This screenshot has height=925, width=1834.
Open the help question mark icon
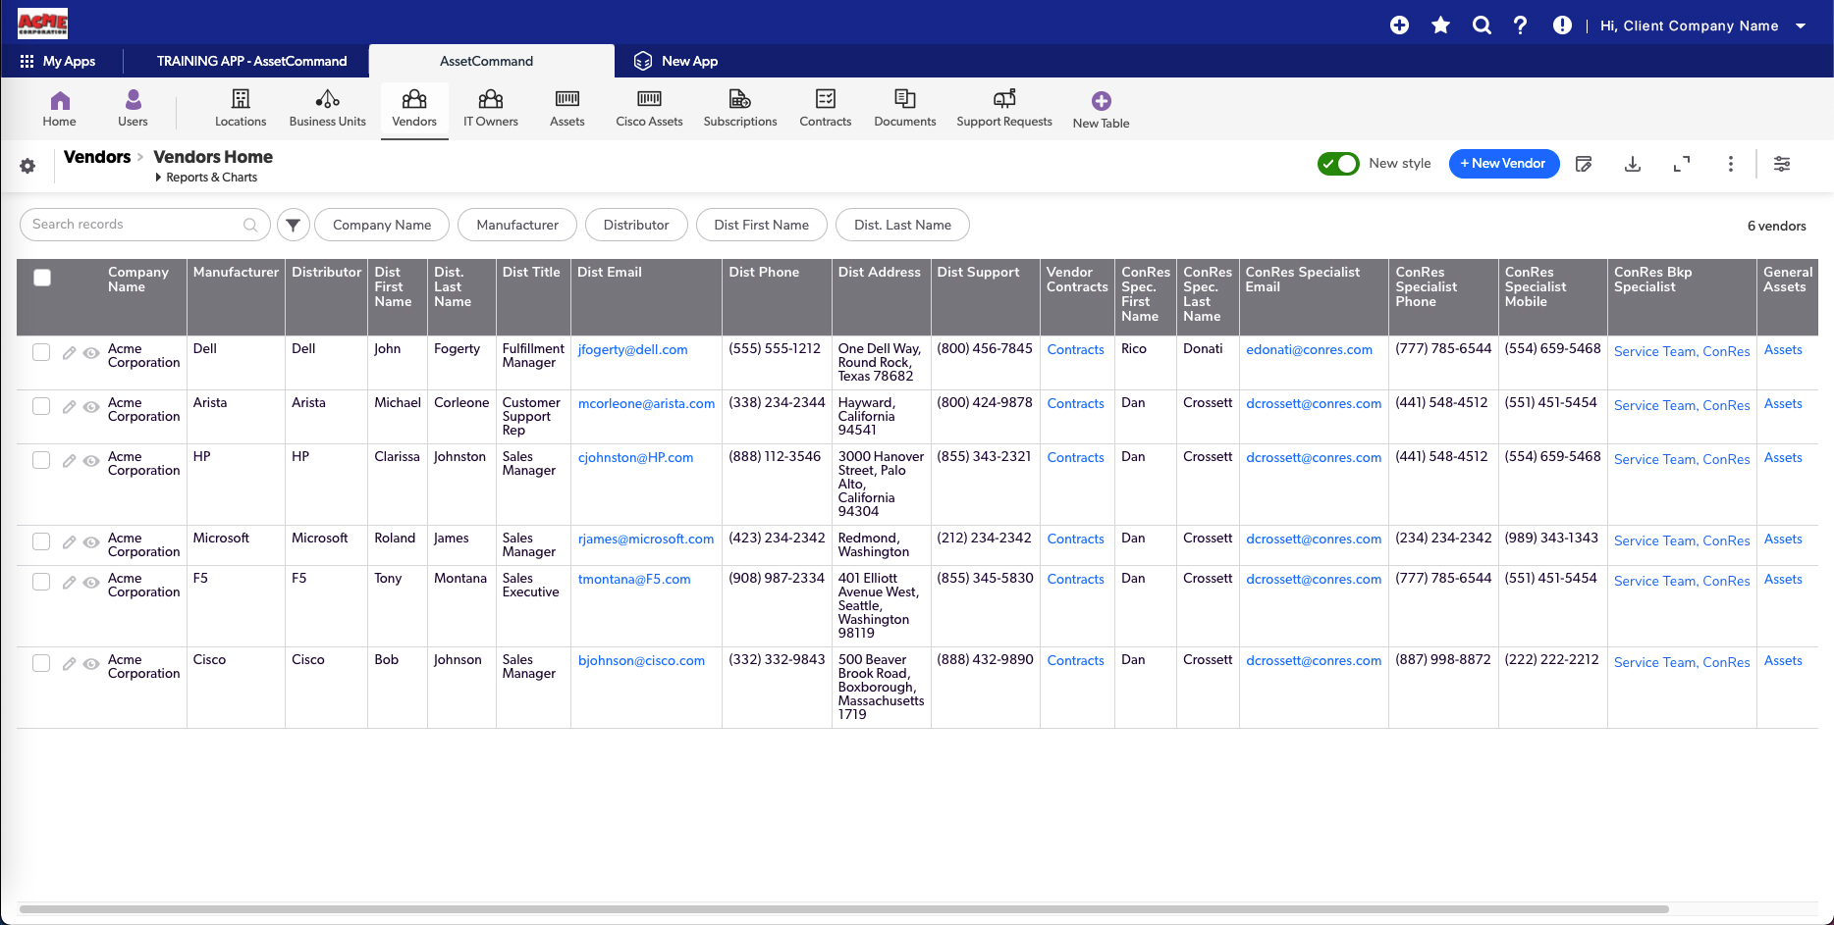click(x=1520, y=26)
